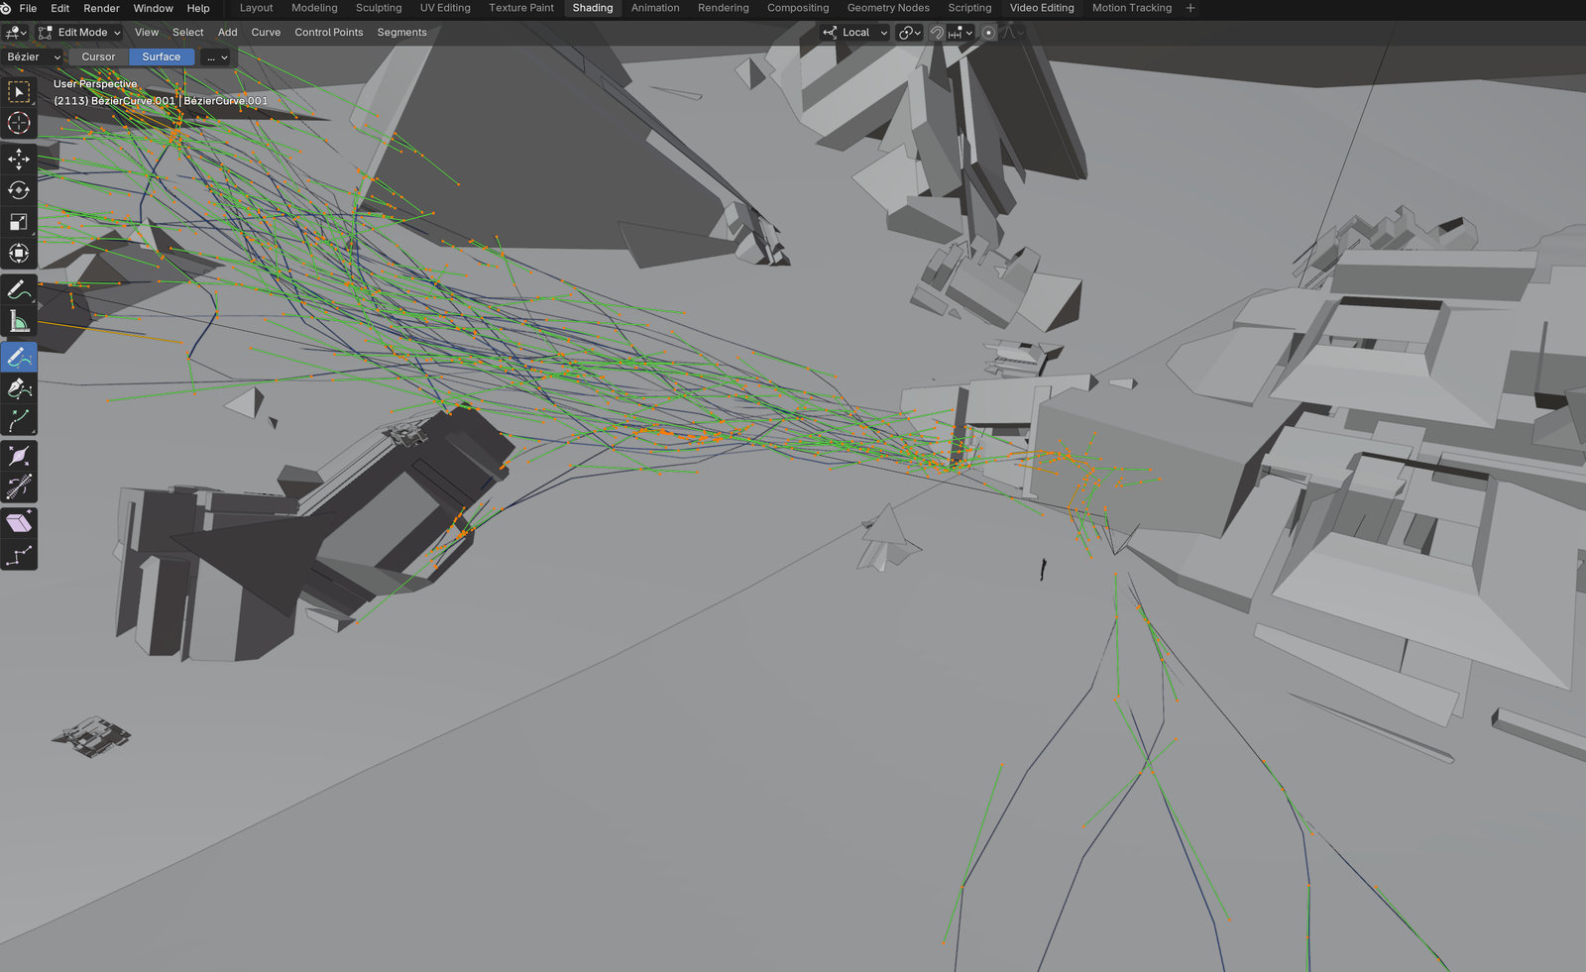
Task: Open the '...' draw options popover
Action: (x=217, y=56)
